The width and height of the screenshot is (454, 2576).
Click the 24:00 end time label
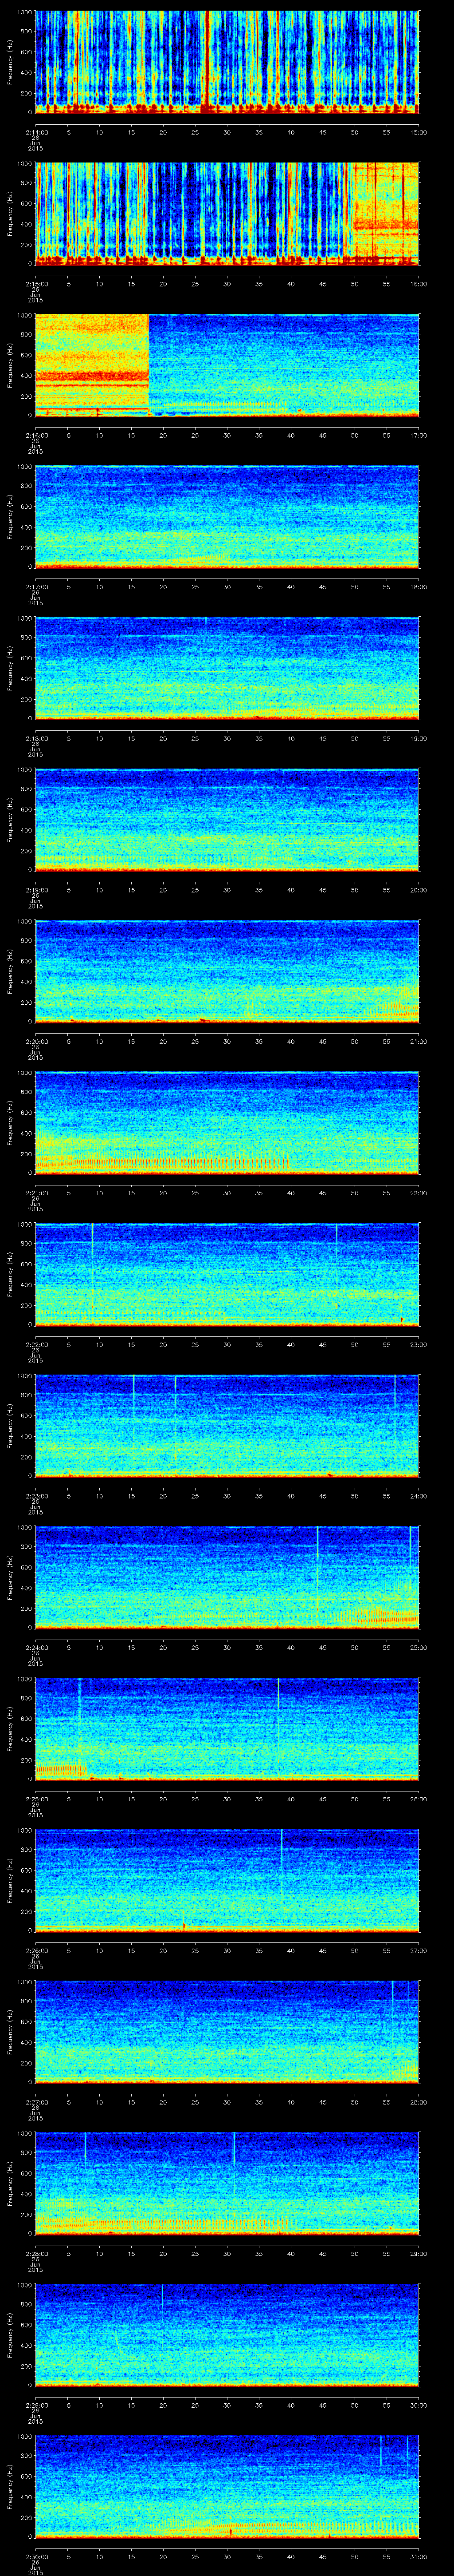[419, 1496]
